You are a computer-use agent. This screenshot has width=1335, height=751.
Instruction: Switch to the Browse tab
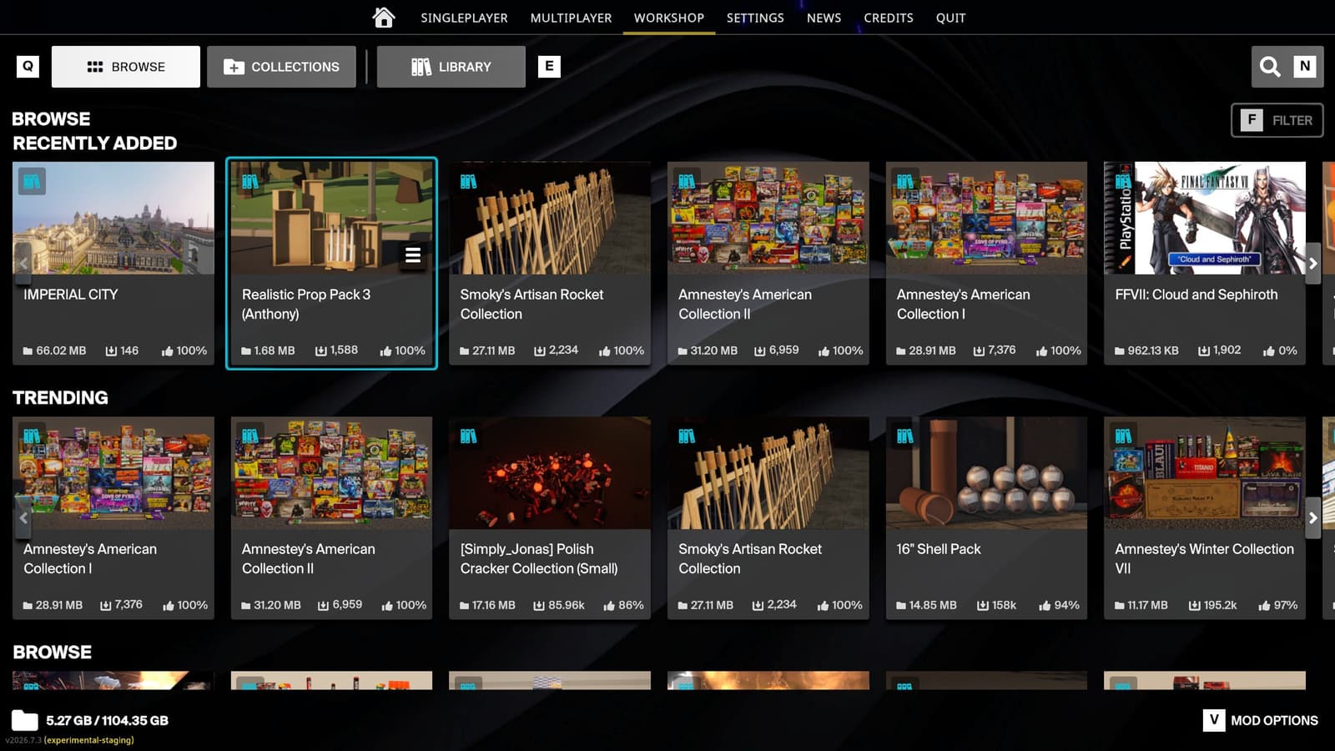click(126, 67)
